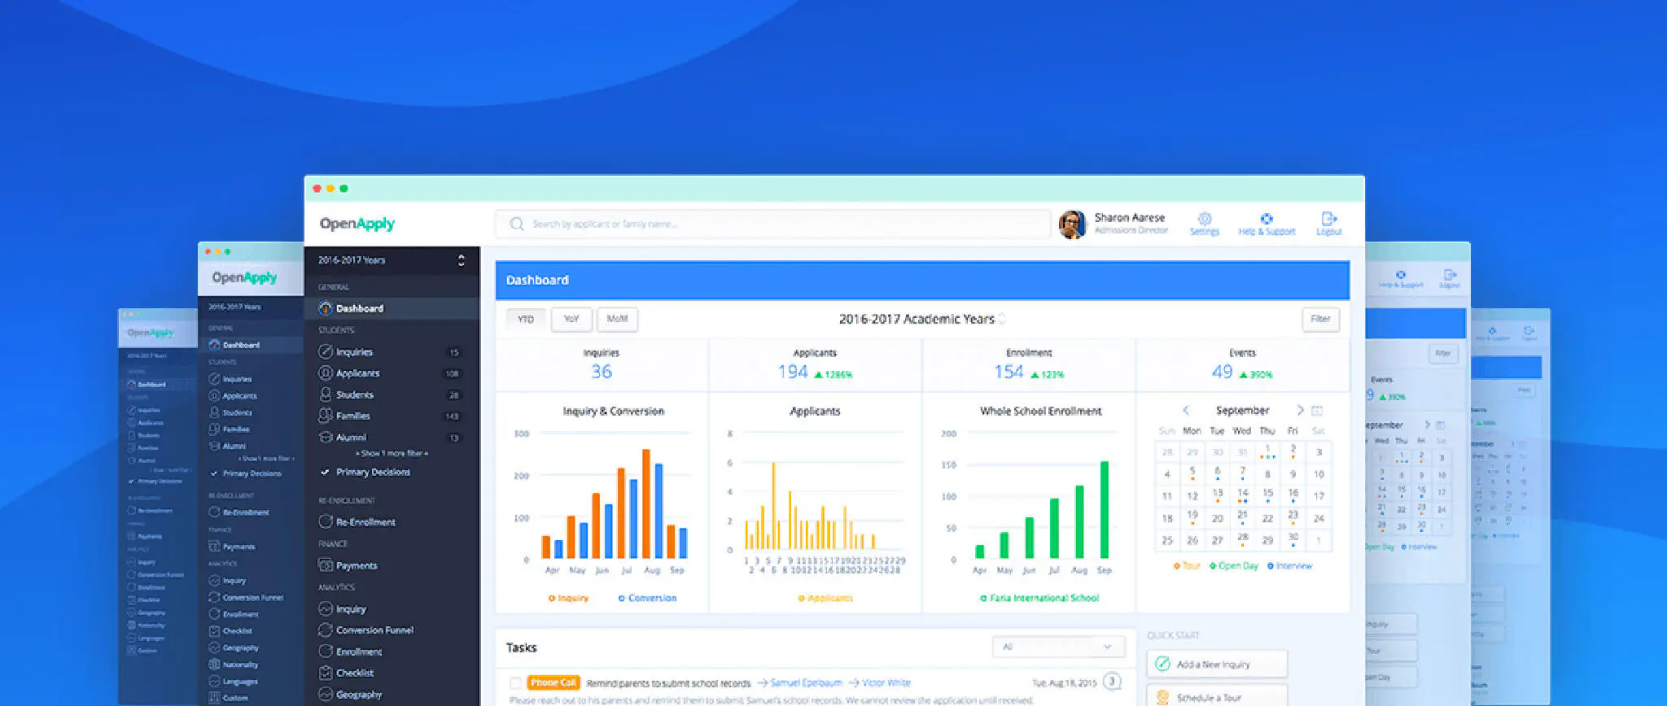Click Add a New Inquiry button
The width and height of the screenshot is (1667, 706).
(x=1217, y=665)
